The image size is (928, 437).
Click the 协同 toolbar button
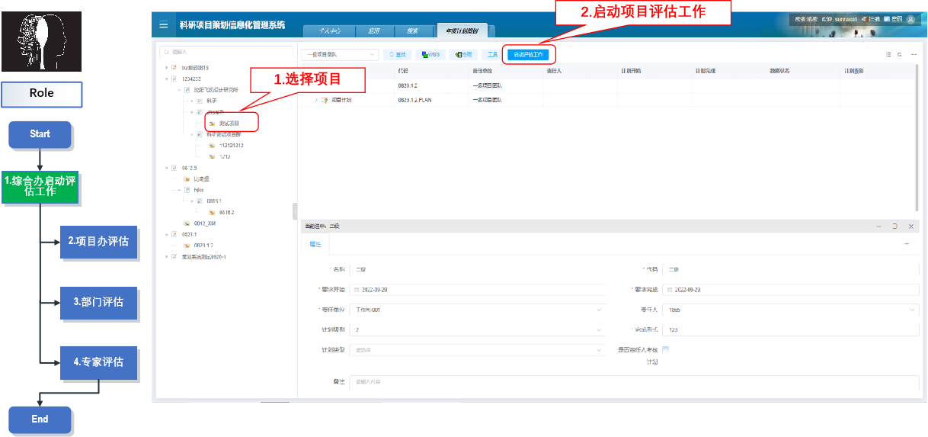[x=464, y=55]
